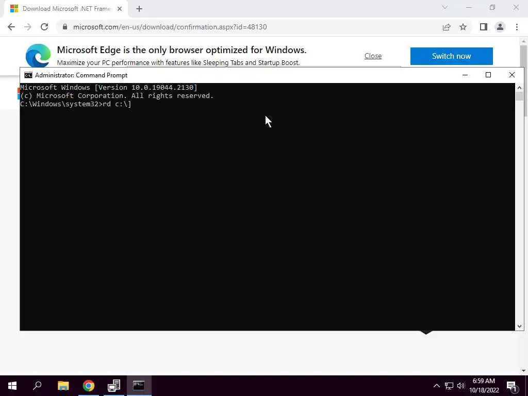Share this page from address bar
The width and height of the screenshot is (528, 396).
click(x=447, y=27)
